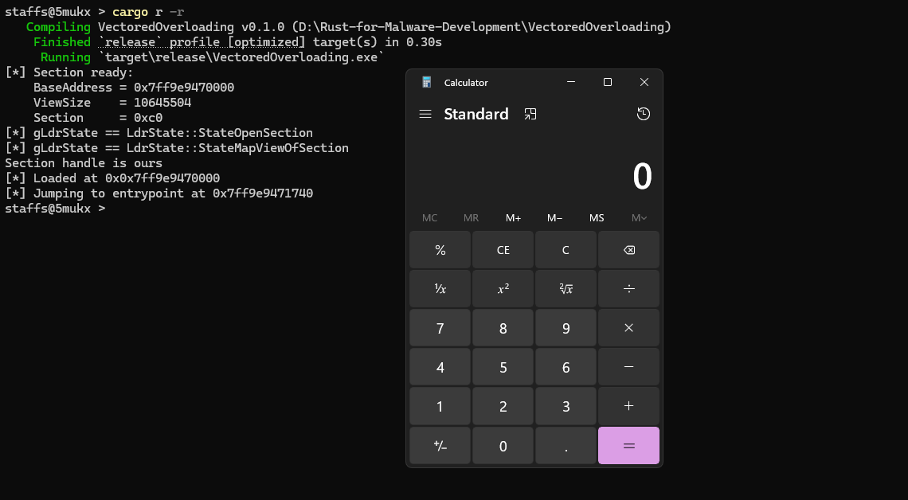Close the Calculator window
Viewport: 908px width, 500px height.
pos(644,82)
